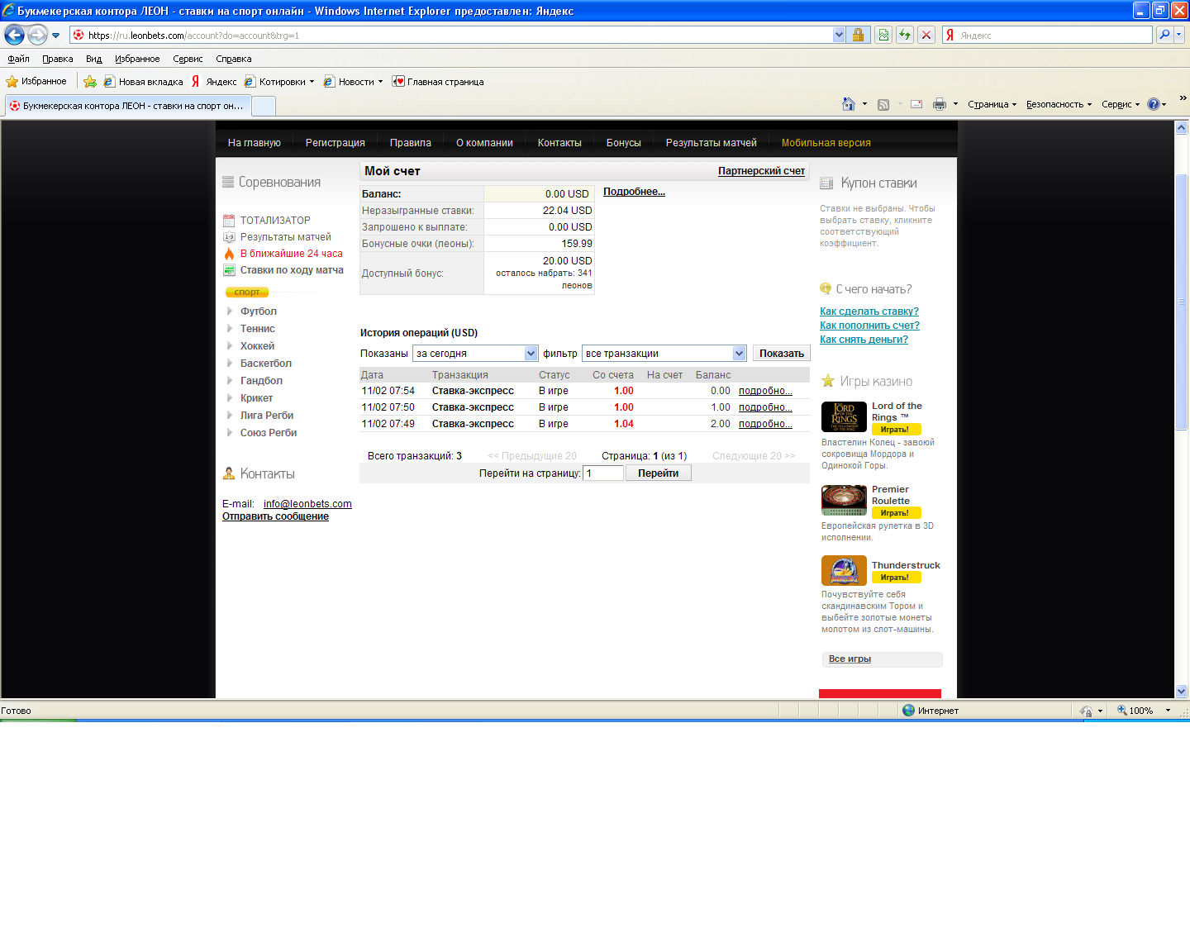Click the search magnifier icon in Yandex box
Screen dimensions: 1190x937
click(x=1164, y=35)
